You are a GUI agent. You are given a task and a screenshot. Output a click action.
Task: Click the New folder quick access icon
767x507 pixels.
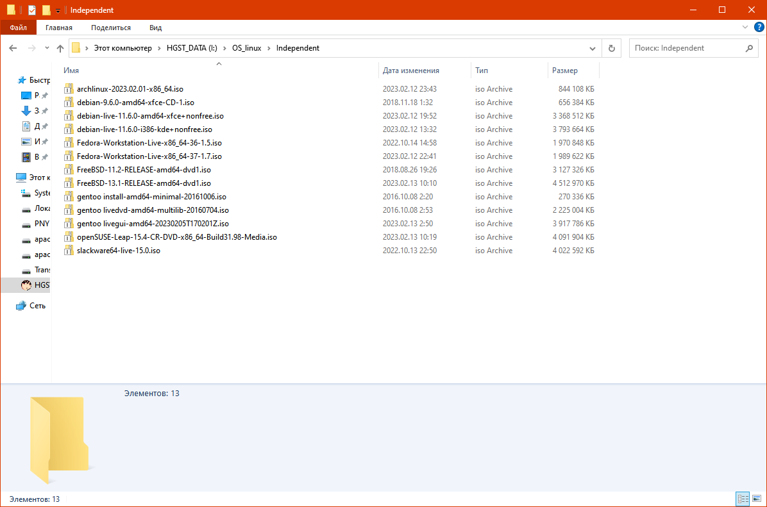(x=46, y=10)
